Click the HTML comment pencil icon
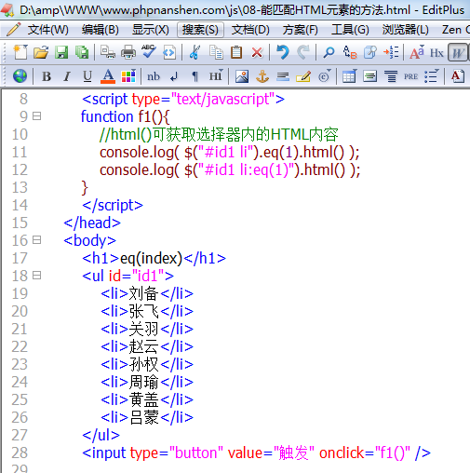 (303, 76)
